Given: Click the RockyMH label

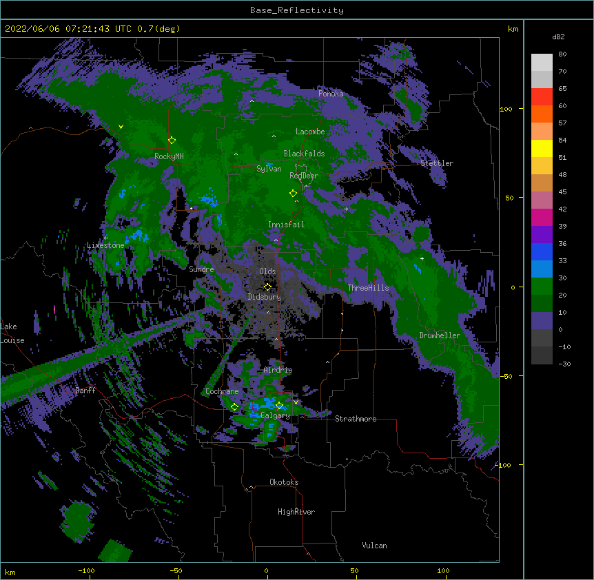Looking at the screenshot, I should point(169,156).
